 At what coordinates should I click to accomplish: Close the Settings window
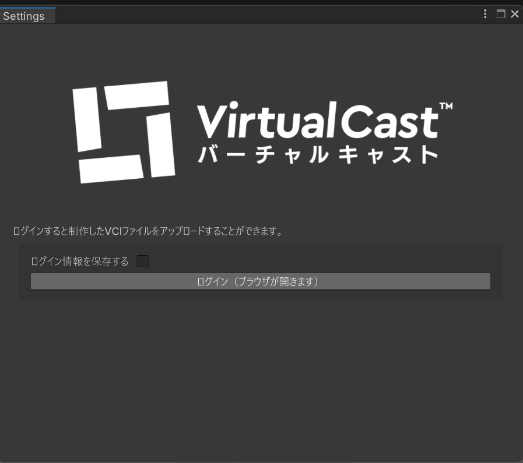click(515, 14)
